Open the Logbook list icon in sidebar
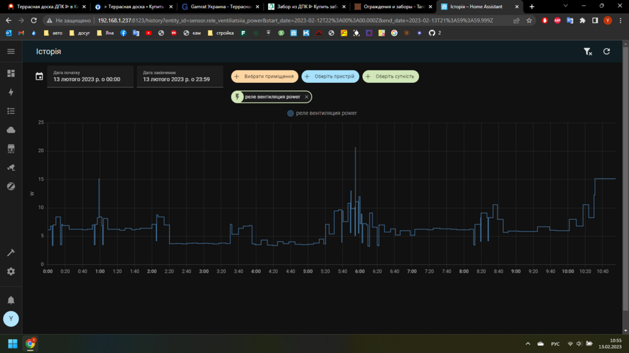The image size is (629, 353). [x=11, y=111]
